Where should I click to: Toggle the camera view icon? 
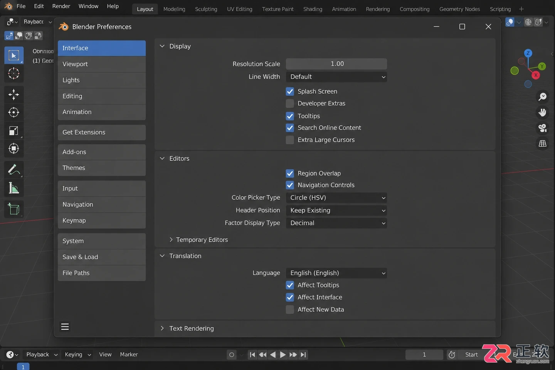(543, 128)
